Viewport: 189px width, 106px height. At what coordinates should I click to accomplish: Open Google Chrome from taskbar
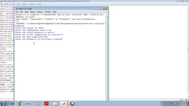coord(20,103)
